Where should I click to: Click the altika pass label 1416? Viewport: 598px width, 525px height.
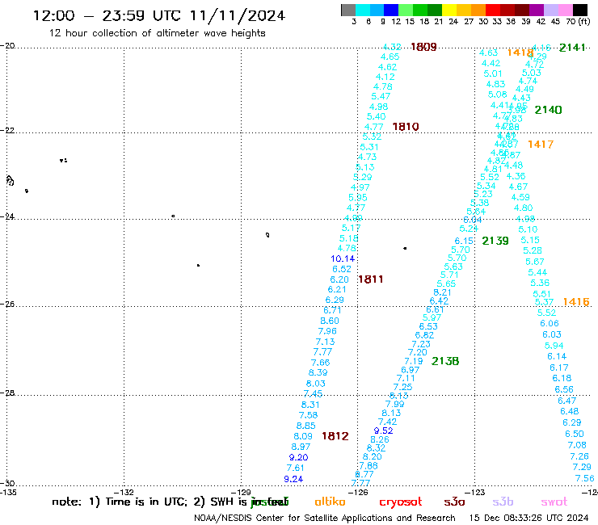[576, 302]
